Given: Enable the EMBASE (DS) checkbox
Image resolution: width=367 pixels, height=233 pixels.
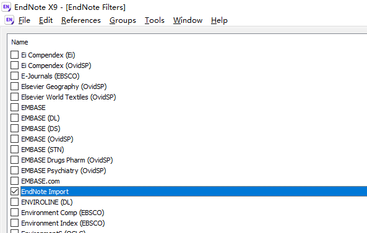Looking at the screenshot, I should point(14,129).
